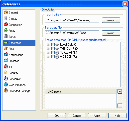Select the IRC globe icon
This screenshot has width=129, height=121.
[6, 67]
